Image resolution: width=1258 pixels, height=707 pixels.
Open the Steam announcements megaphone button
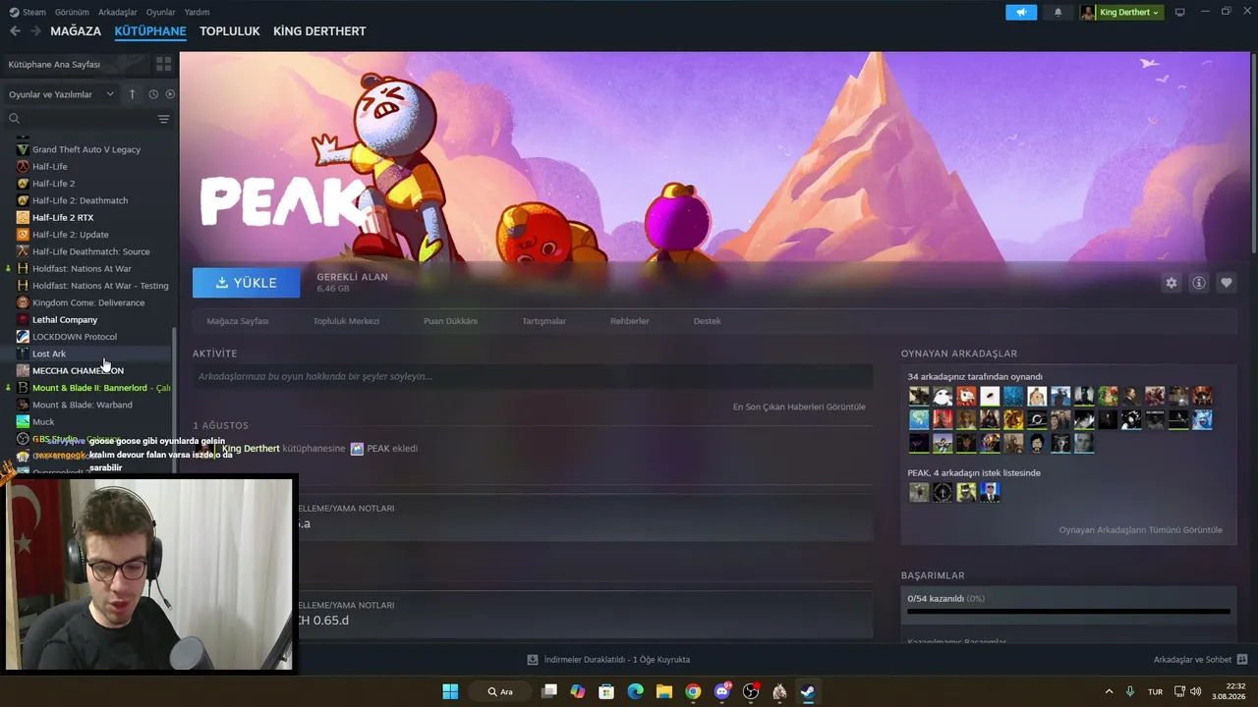(x=1021, y=12)
